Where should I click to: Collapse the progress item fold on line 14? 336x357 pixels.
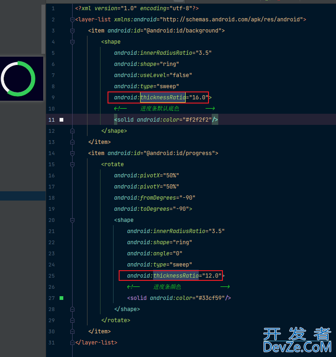pos(72,153)
